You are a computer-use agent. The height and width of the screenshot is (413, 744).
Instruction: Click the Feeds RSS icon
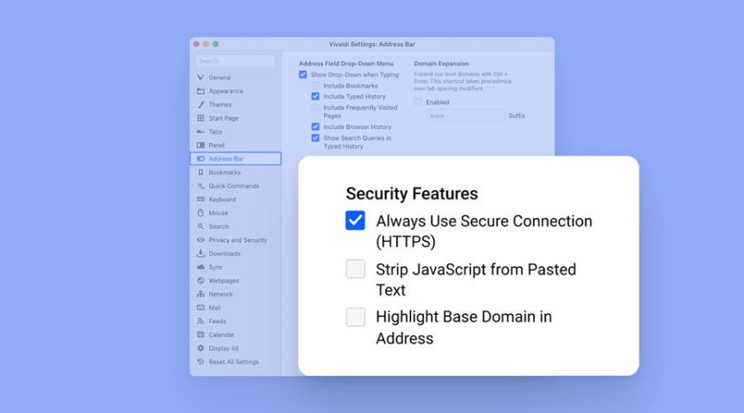[201, 321]
